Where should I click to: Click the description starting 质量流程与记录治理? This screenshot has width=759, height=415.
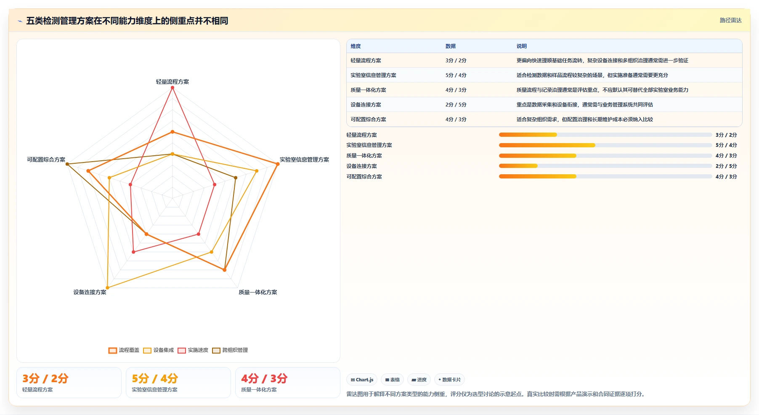click(x=602, y=90)
